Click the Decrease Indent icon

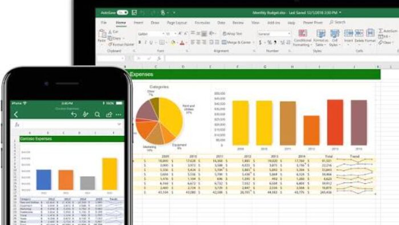(x=211, y=42)
